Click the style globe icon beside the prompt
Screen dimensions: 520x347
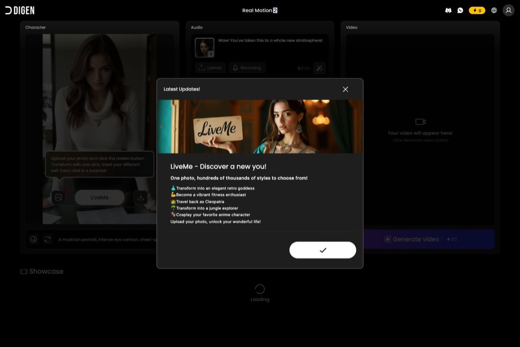pyautogui.click(x=33, y=239)
